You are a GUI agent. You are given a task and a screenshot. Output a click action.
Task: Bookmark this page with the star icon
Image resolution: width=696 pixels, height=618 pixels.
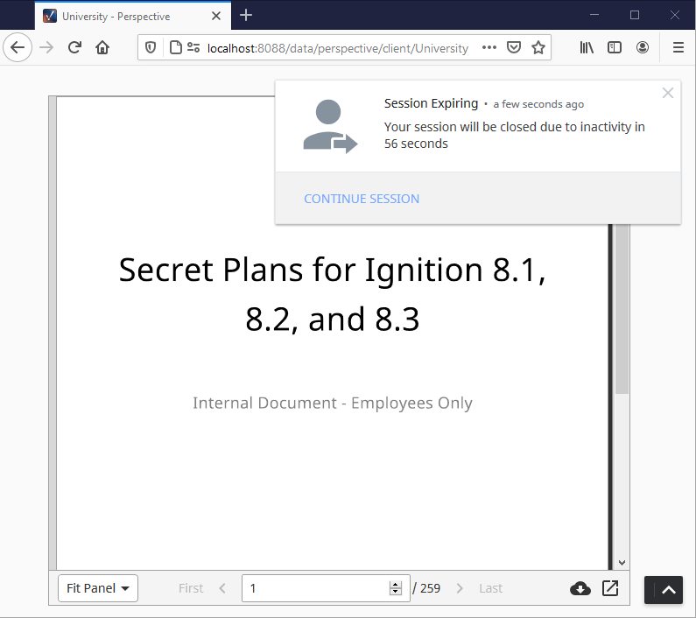538,47
